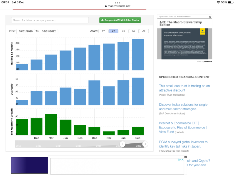Image resolution: width=235 pixels, height=176 pixels.
Task: Select the 1Y zoom option
Action: coord(103,31)
